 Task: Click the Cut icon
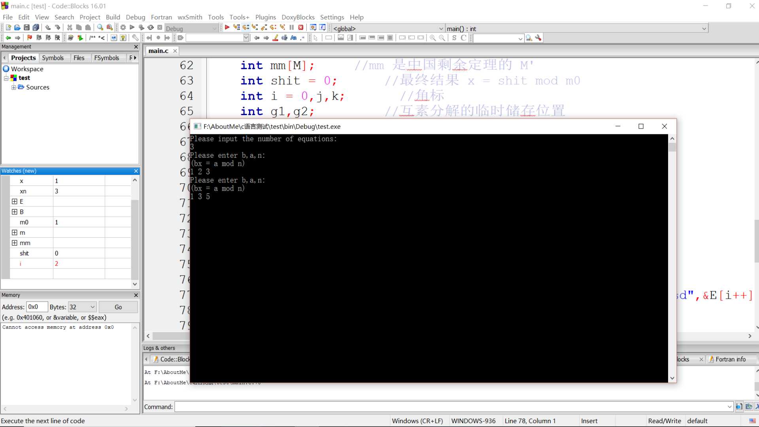click(x=70, y=27)
